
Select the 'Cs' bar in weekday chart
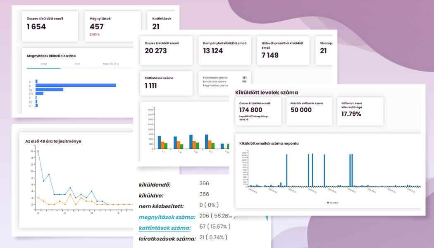pyautogui.click(x=39, y=93)
